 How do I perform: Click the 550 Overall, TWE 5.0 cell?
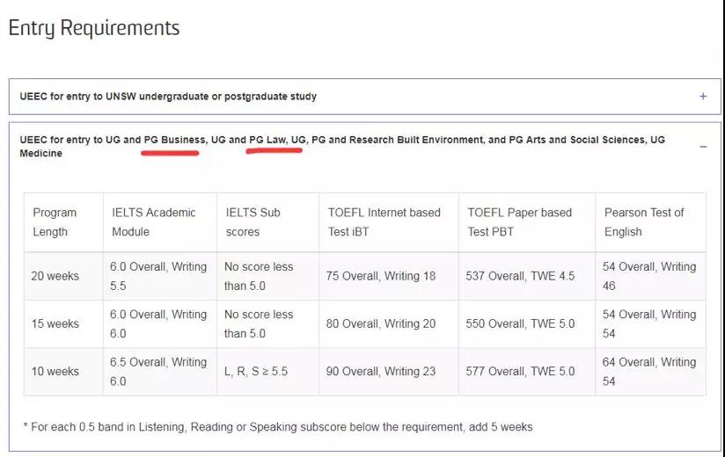527,323
